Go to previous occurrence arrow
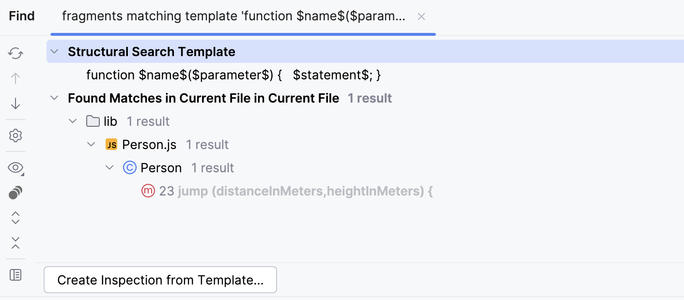 coord(16,78)
